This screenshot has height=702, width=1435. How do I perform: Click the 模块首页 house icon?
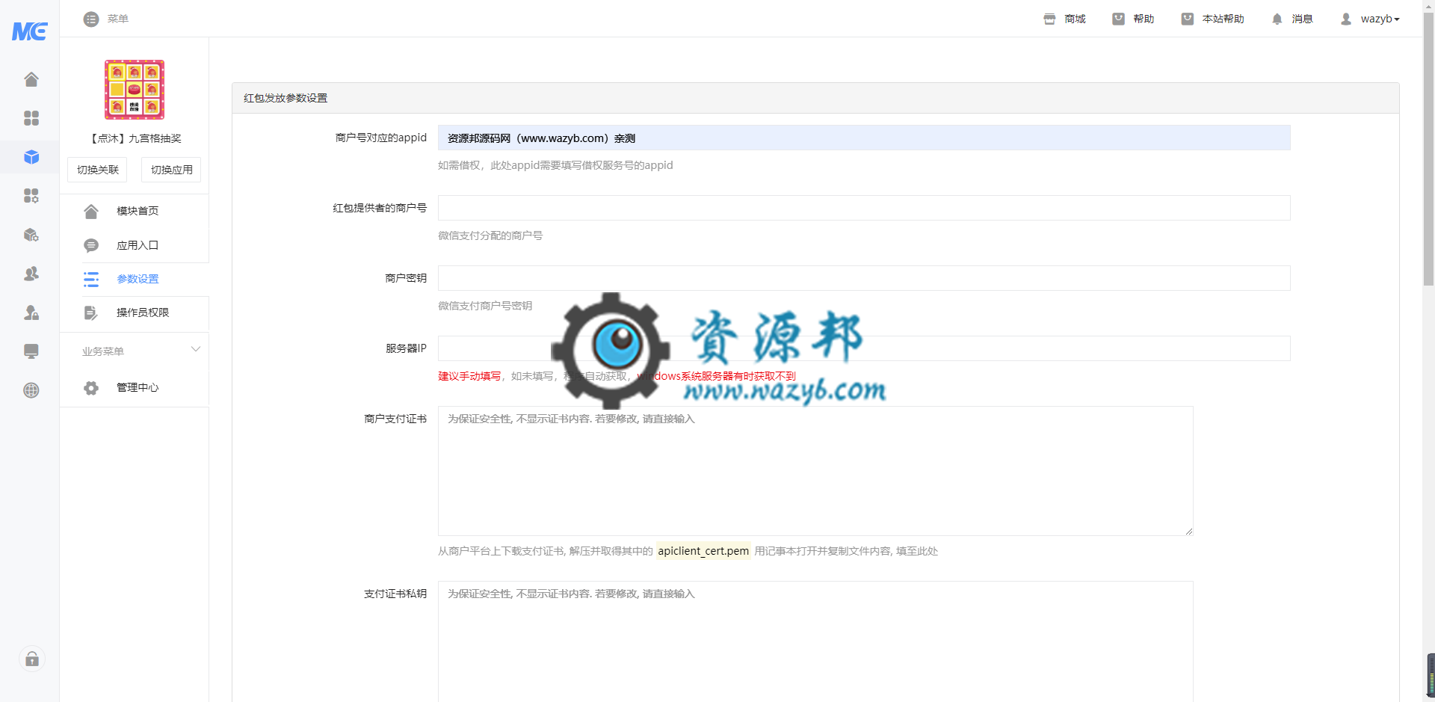91,212
